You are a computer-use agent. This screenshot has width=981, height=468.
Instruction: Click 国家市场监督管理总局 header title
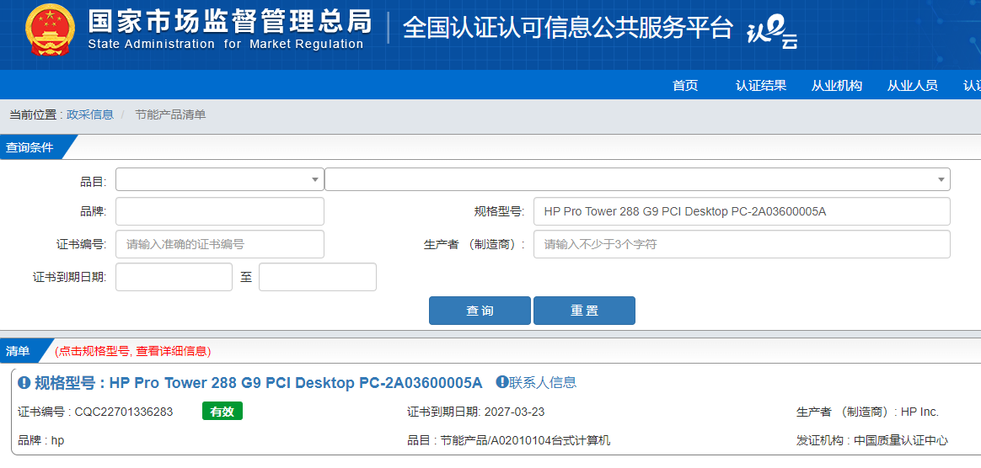coord(229,20)
